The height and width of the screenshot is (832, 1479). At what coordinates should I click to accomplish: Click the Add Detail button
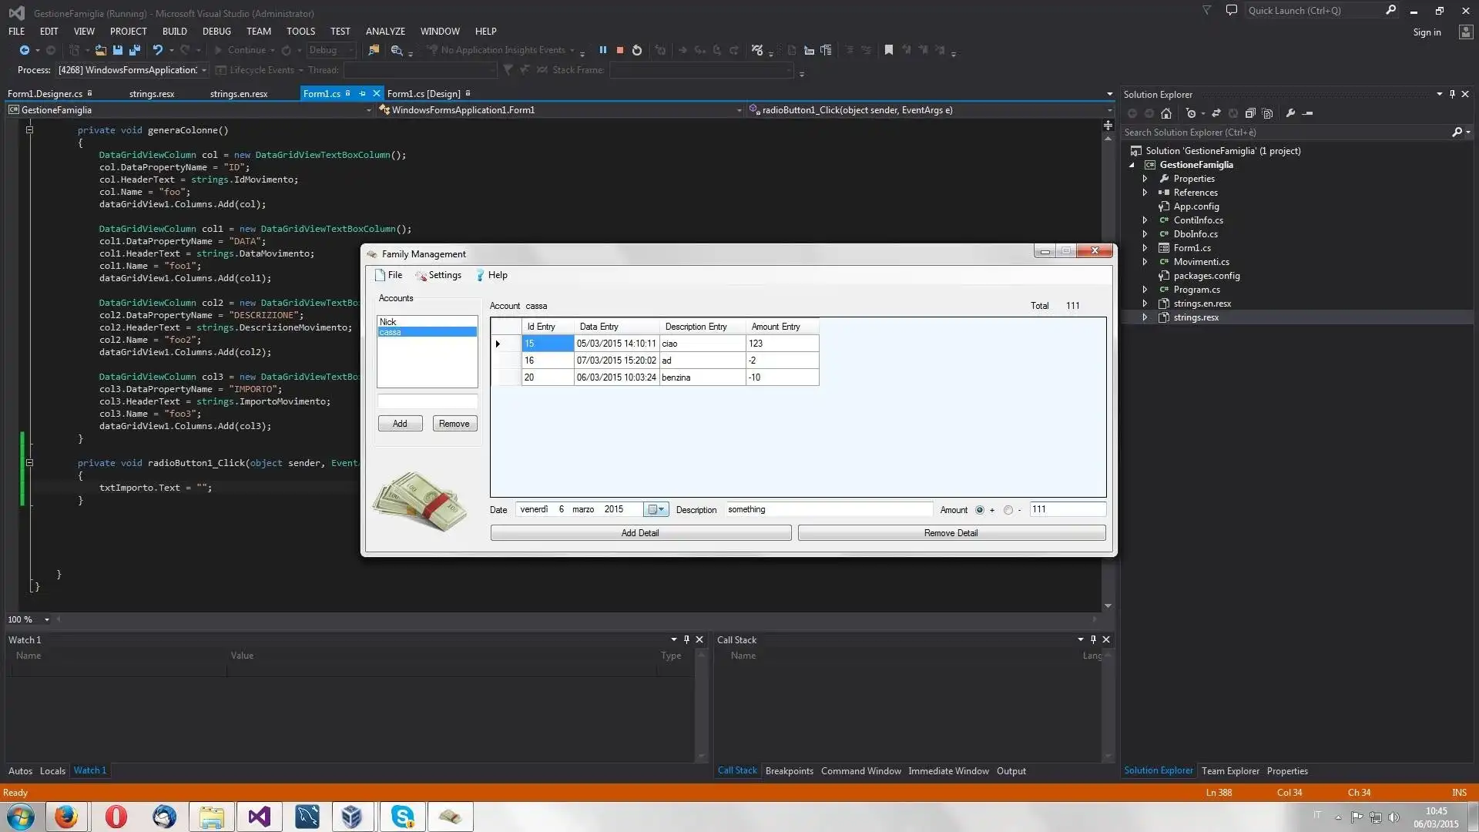[x=640, y=532]
